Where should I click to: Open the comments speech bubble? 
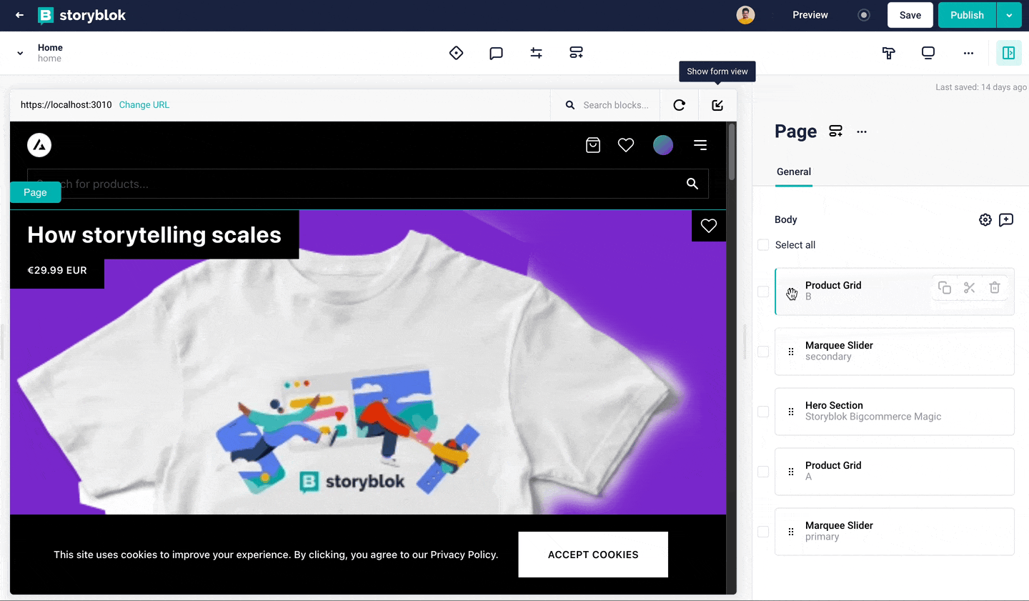pos(496,53)
